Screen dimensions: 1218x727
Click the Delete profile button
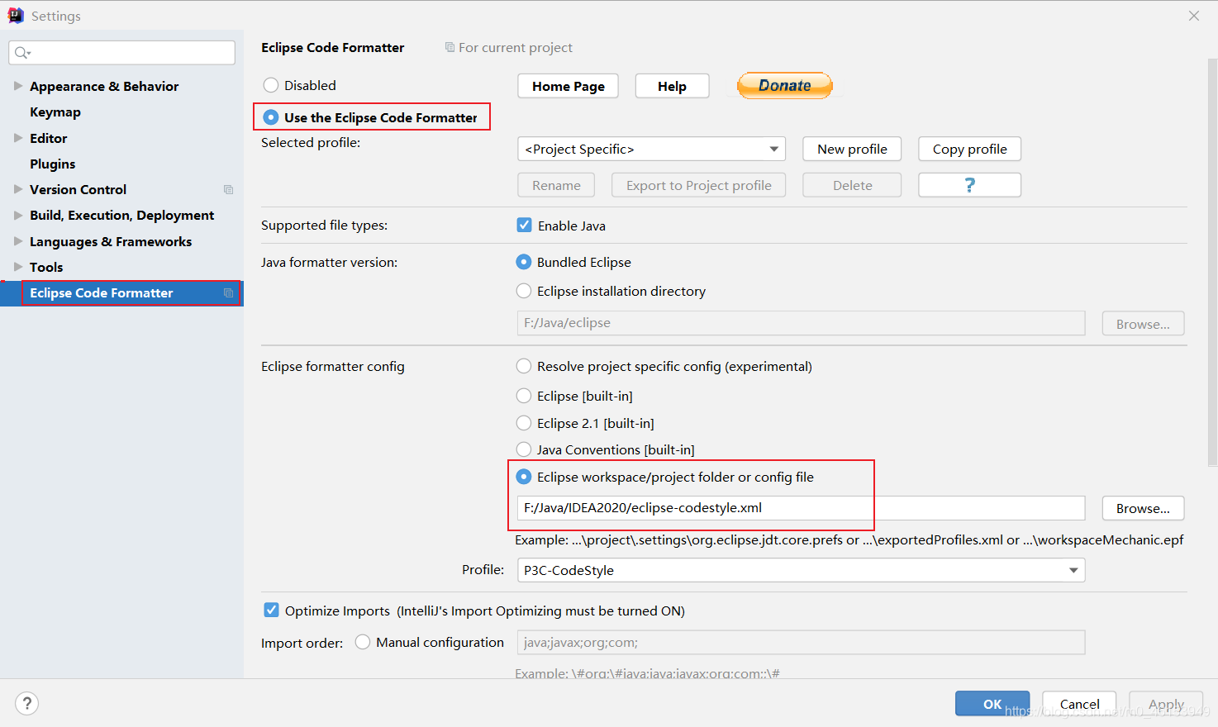(852, 185)
